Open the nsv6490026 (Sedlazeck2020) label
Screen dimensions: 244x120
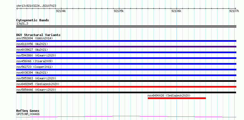169,95
